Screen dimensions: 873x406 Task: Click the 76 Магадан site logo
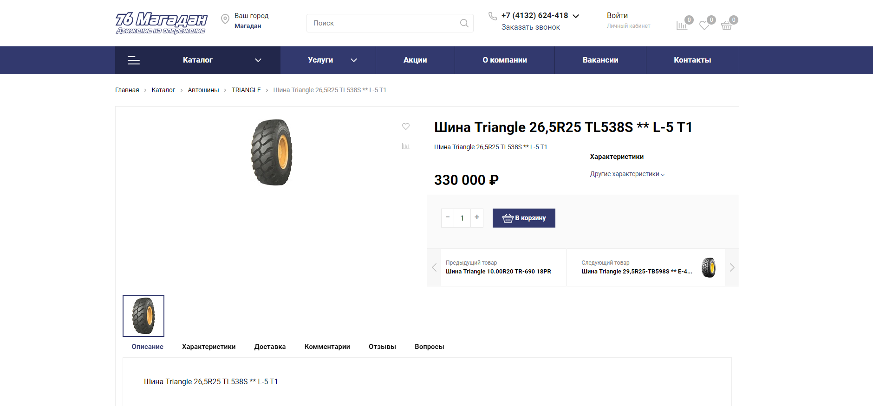[161, 23]
